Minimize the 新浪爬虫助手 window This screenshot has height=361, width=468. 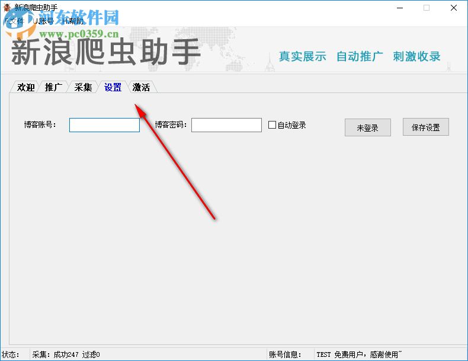400,8
